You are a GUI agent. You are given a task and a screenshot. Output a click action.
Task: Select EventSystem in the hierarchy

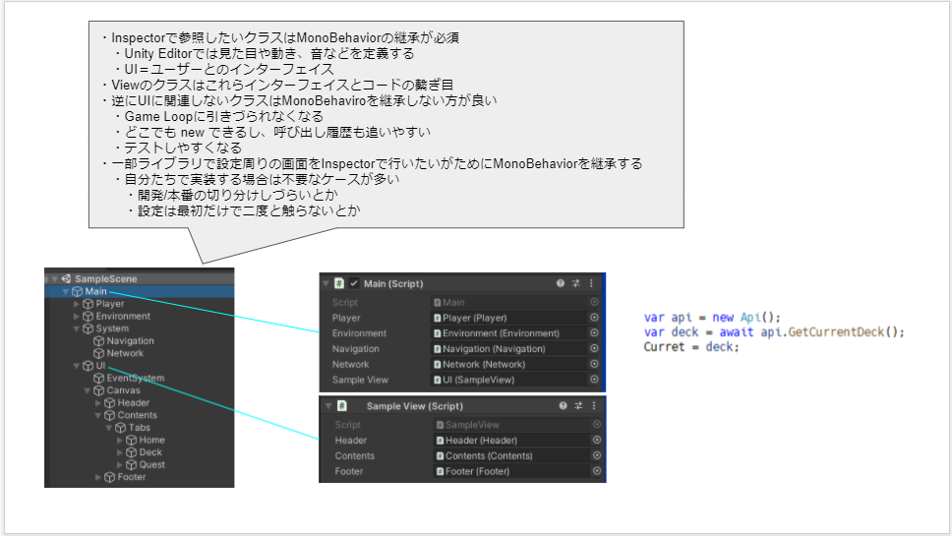tap(136, 378)
